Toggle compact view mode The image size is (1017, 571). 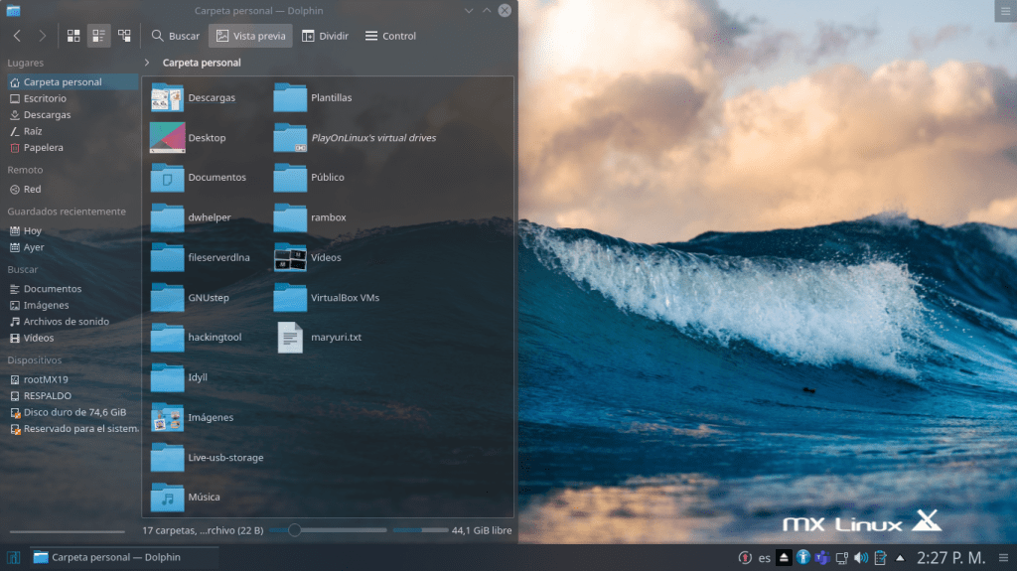click(x=99, y=36)
